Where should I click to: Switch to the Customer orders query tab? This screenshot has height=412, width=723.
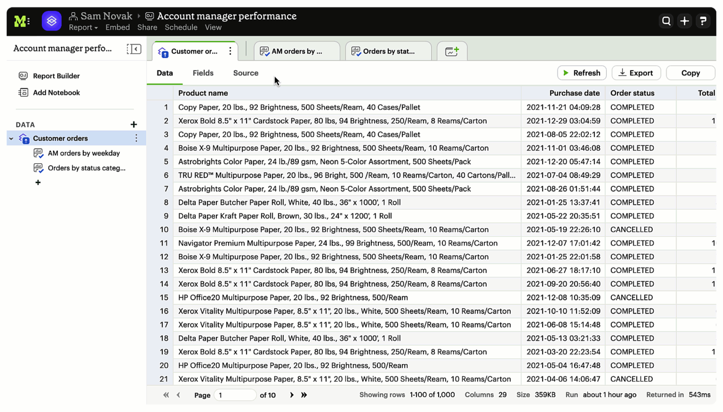[x=194, y=51]
